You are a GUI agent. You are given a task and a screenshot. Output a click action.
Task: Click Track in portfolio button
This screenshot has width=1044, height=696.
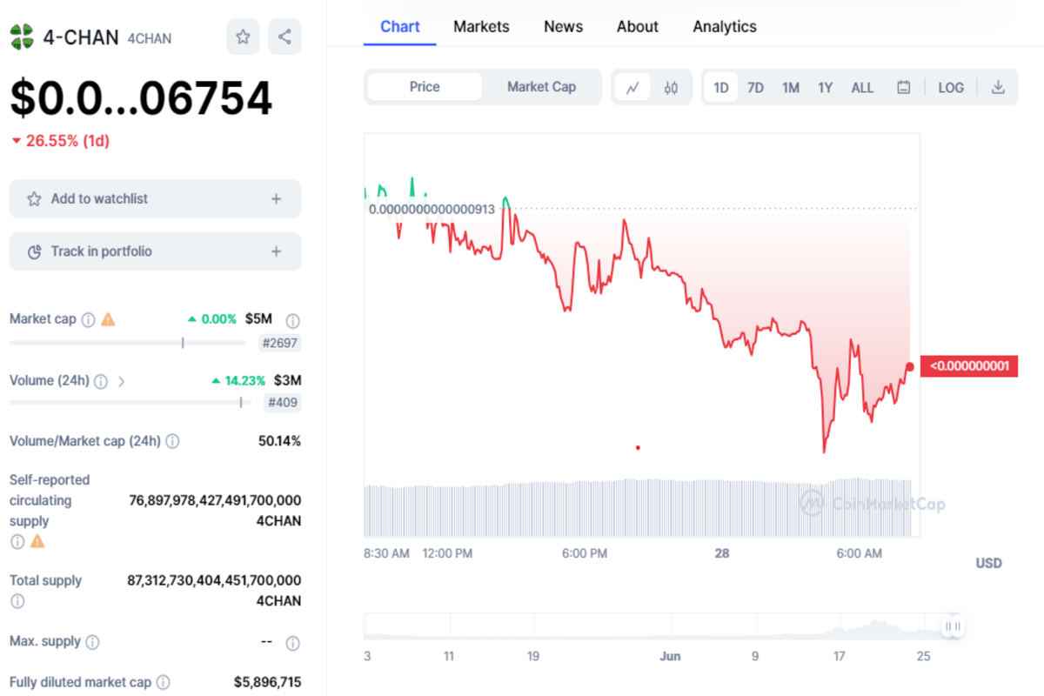point(155,251)
